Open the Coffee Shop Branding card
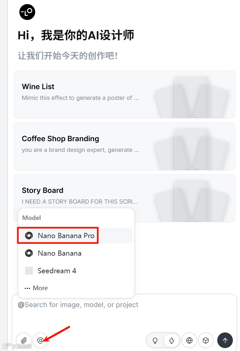The height and width of the screenshot is (351, 240). coord(81,144)
